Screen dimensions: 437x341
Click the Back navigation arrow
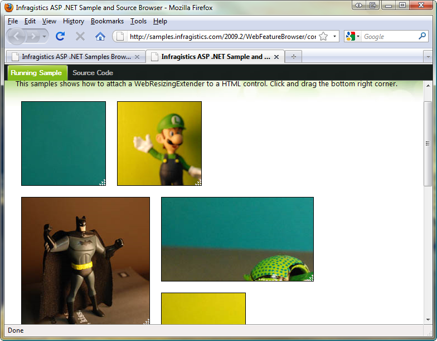(17, 36)
